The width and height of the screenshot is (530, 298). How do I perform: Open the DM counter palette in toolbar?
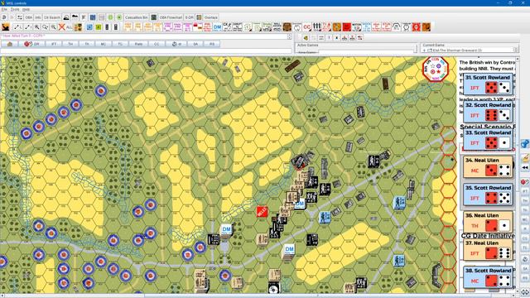(x=217, y=27)
